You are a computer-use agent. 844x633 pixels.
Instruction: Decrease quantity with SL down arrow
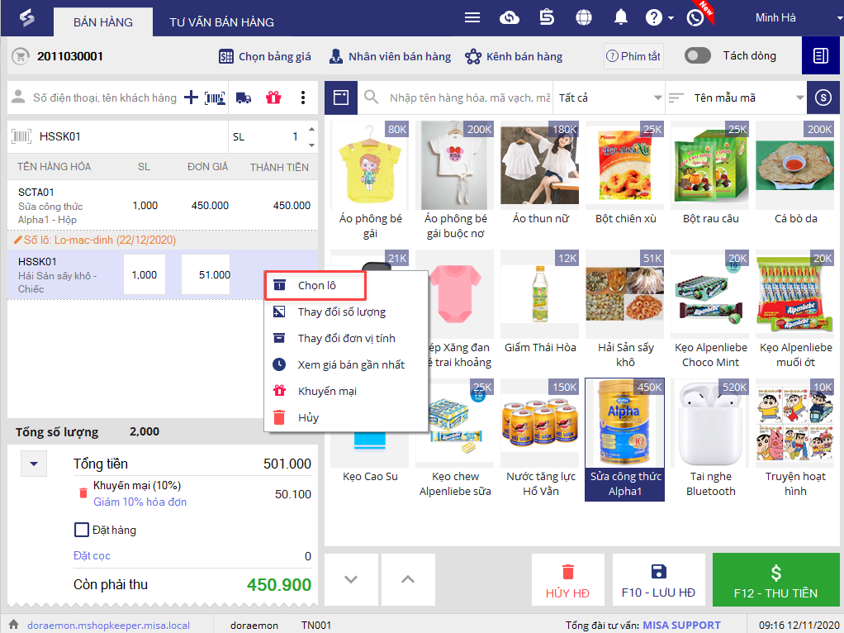(x=311, y=145)
